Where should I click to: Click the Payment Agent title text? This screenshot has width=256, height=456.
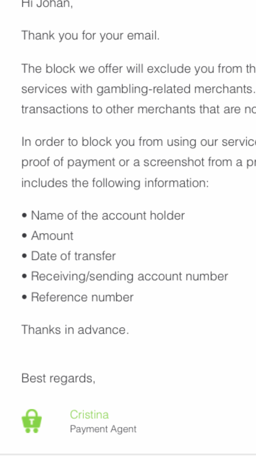click(x=103, y=429)
